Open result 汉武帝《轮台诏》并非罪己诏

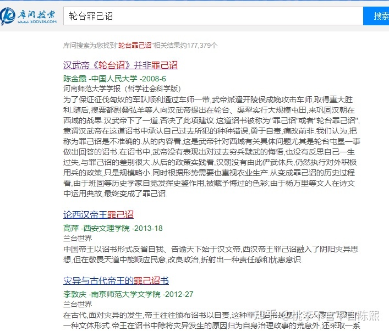(120, 65)
